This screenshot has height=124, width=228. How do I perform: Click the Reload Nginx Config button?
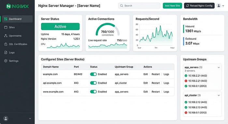199,6
